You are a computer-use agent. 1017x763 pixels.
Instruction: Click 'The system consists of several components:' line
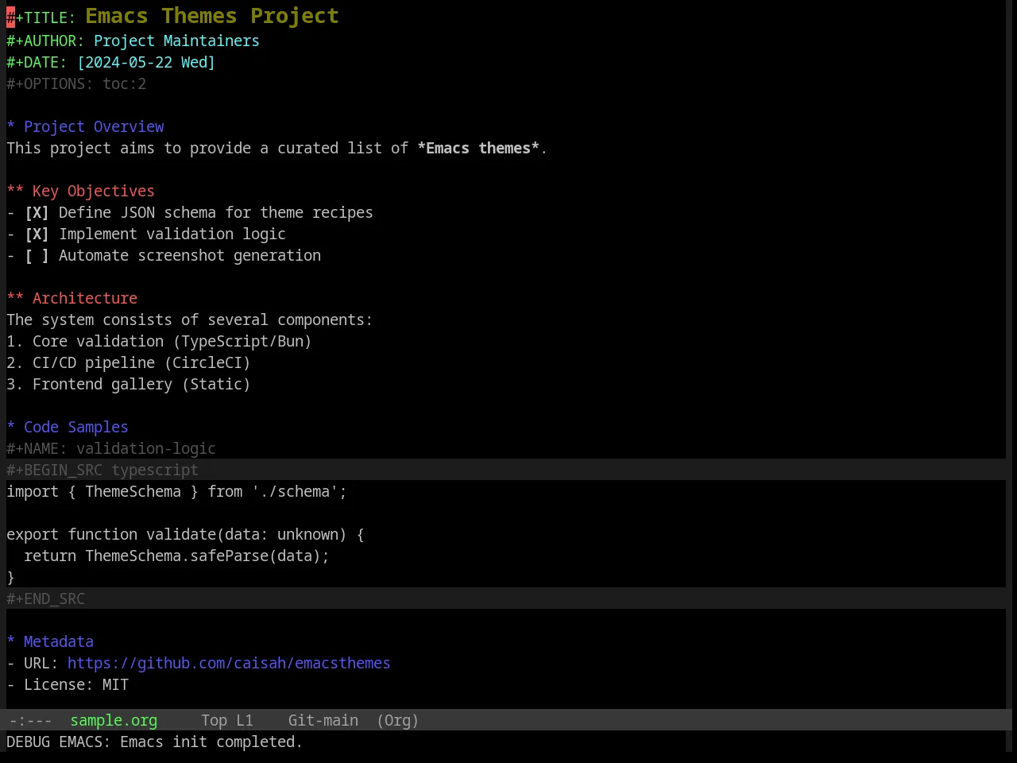point(190,320)
